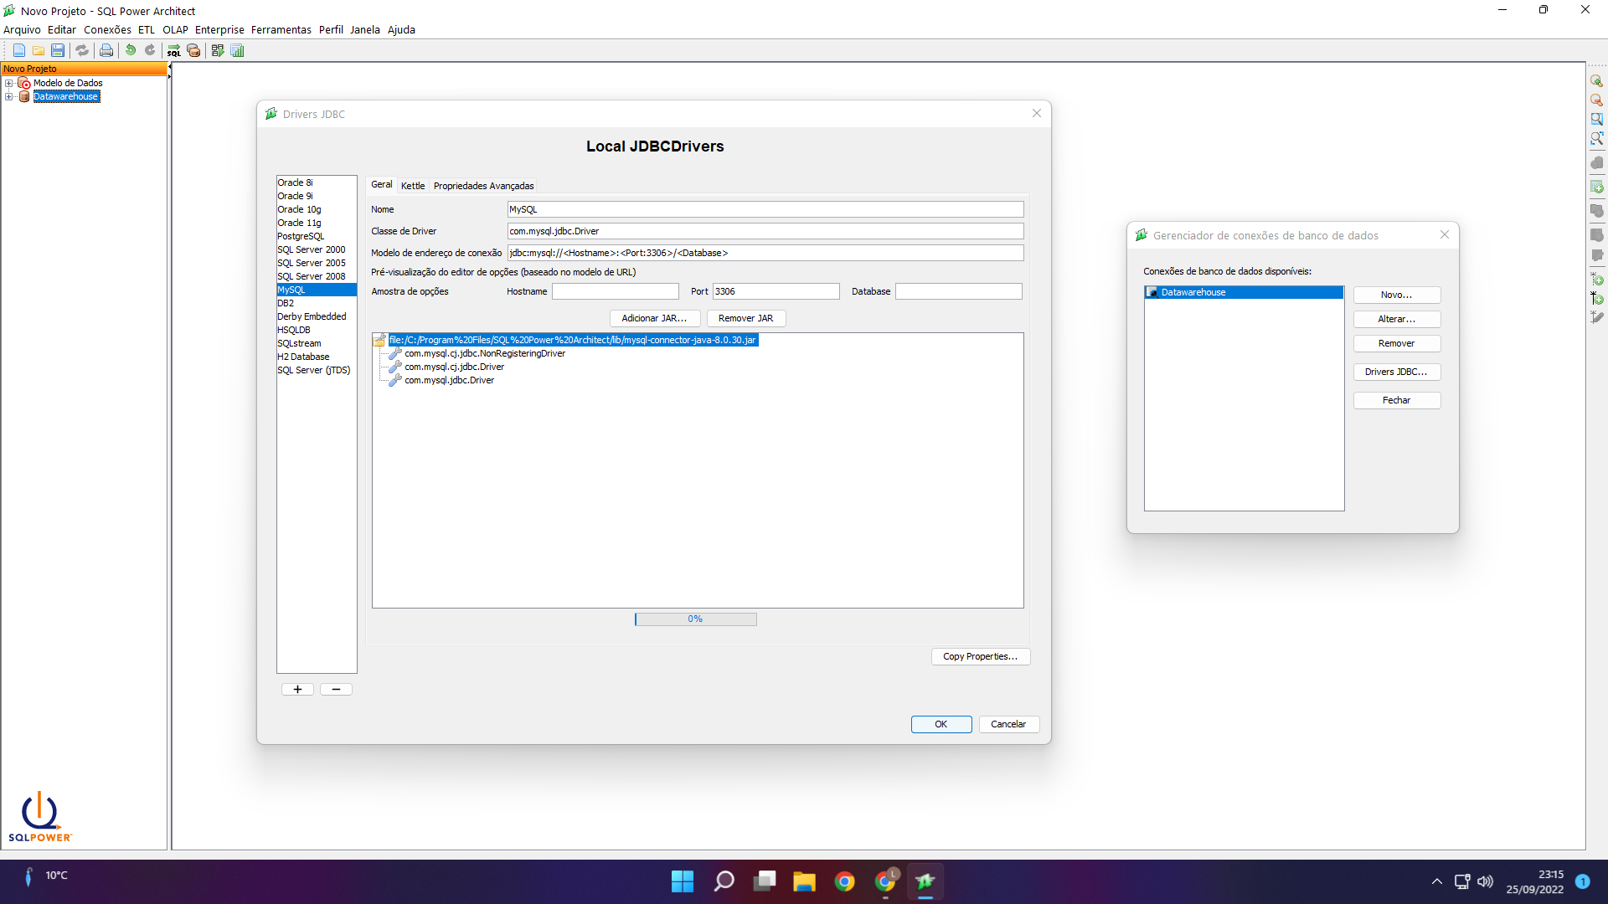The height and width of the screenshot is (904, 1608).
Task: Click the plus add-driver button
Action: [x=297, y=689]
